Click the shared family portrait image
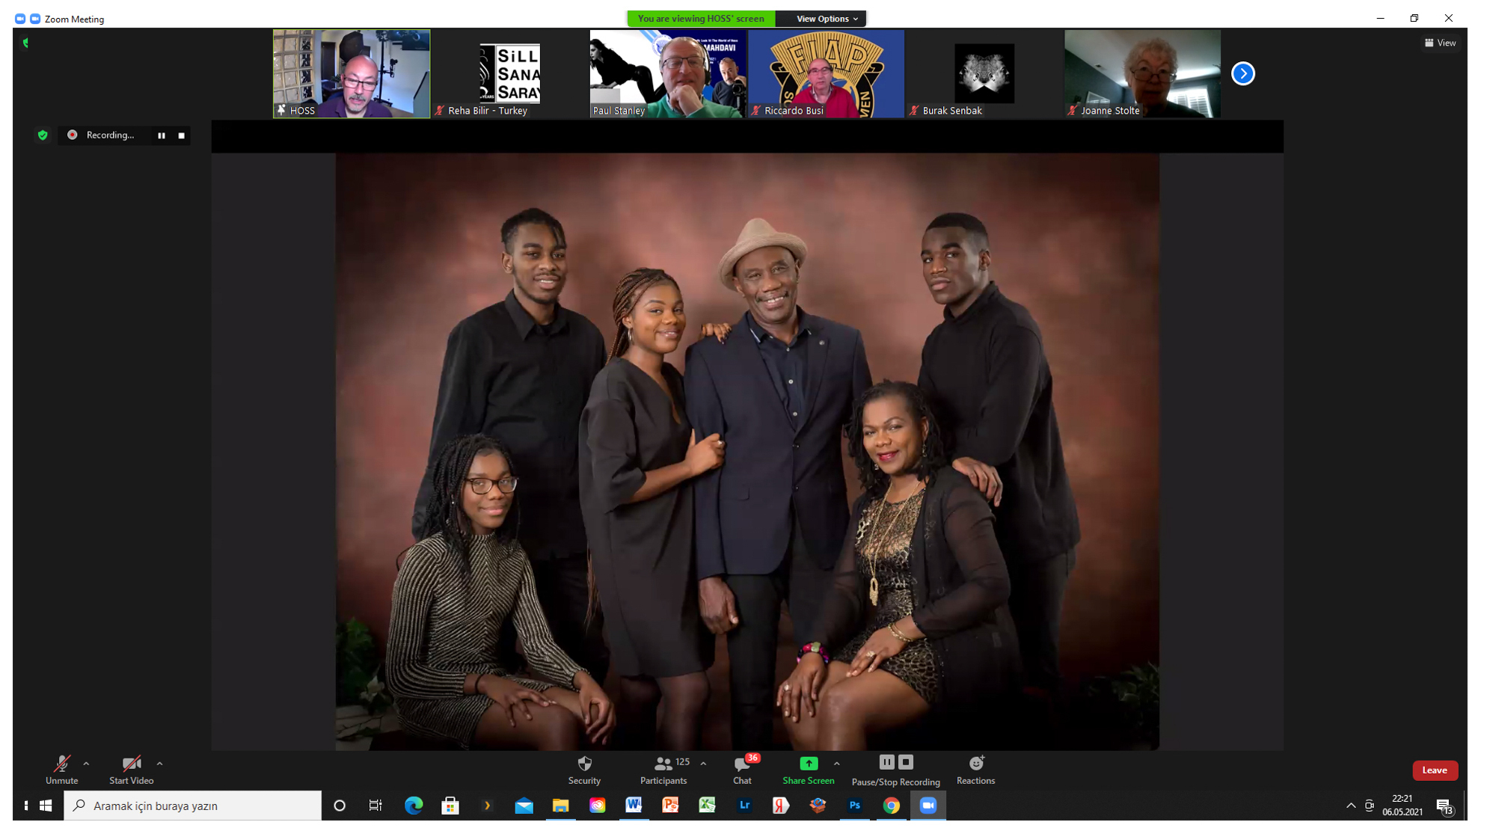This screenshot has height=831, width=1496. [x=747, y=452]
